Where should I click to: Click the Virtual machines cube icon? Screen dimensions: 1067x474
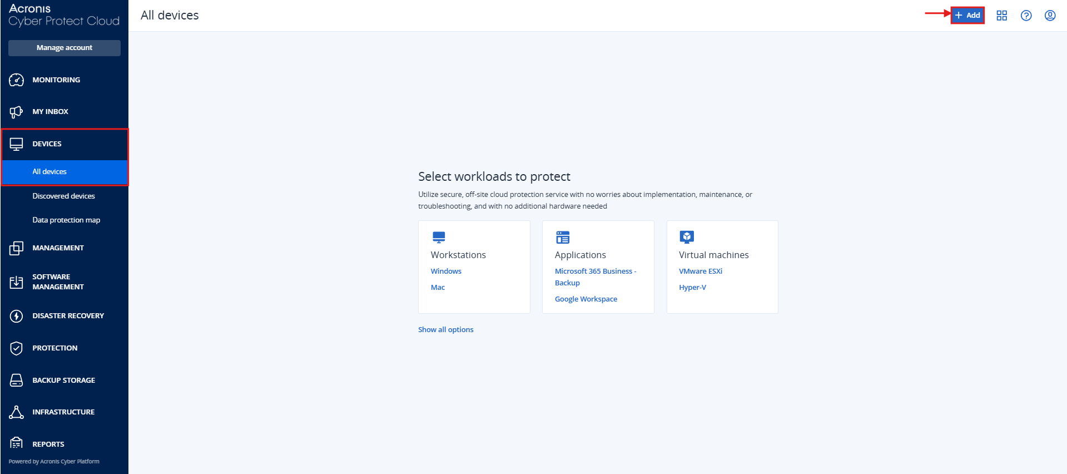click(x=687, y=238)
